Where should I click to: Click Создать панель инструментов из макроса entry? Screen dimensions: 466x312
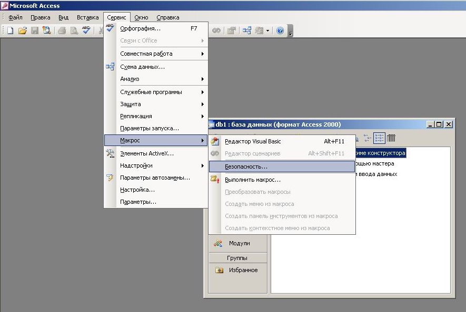[282, 216]
